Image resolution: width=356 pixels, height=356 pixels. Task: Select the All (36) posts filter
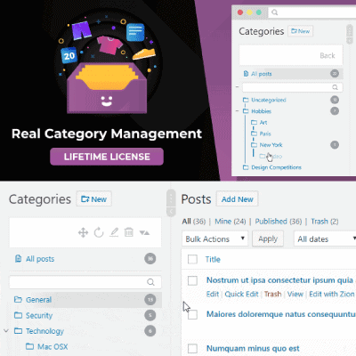[x=194, y=222]
